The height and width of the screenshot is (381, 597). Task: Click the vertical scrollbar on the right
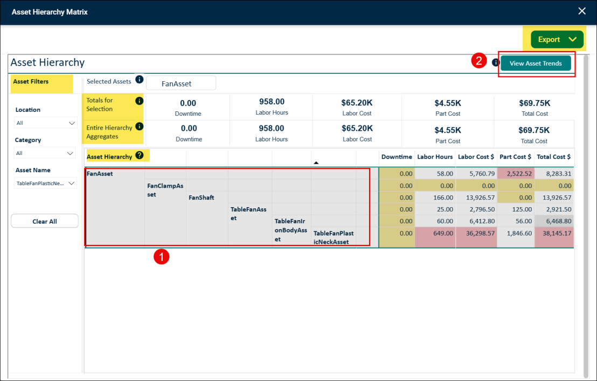[x=586, y=217]
